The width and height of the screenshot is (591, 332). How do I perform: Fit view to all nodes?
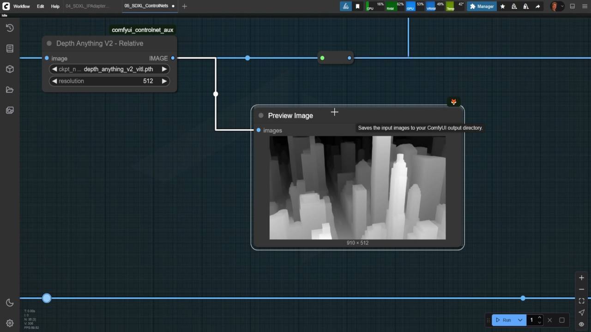[581, 300]
